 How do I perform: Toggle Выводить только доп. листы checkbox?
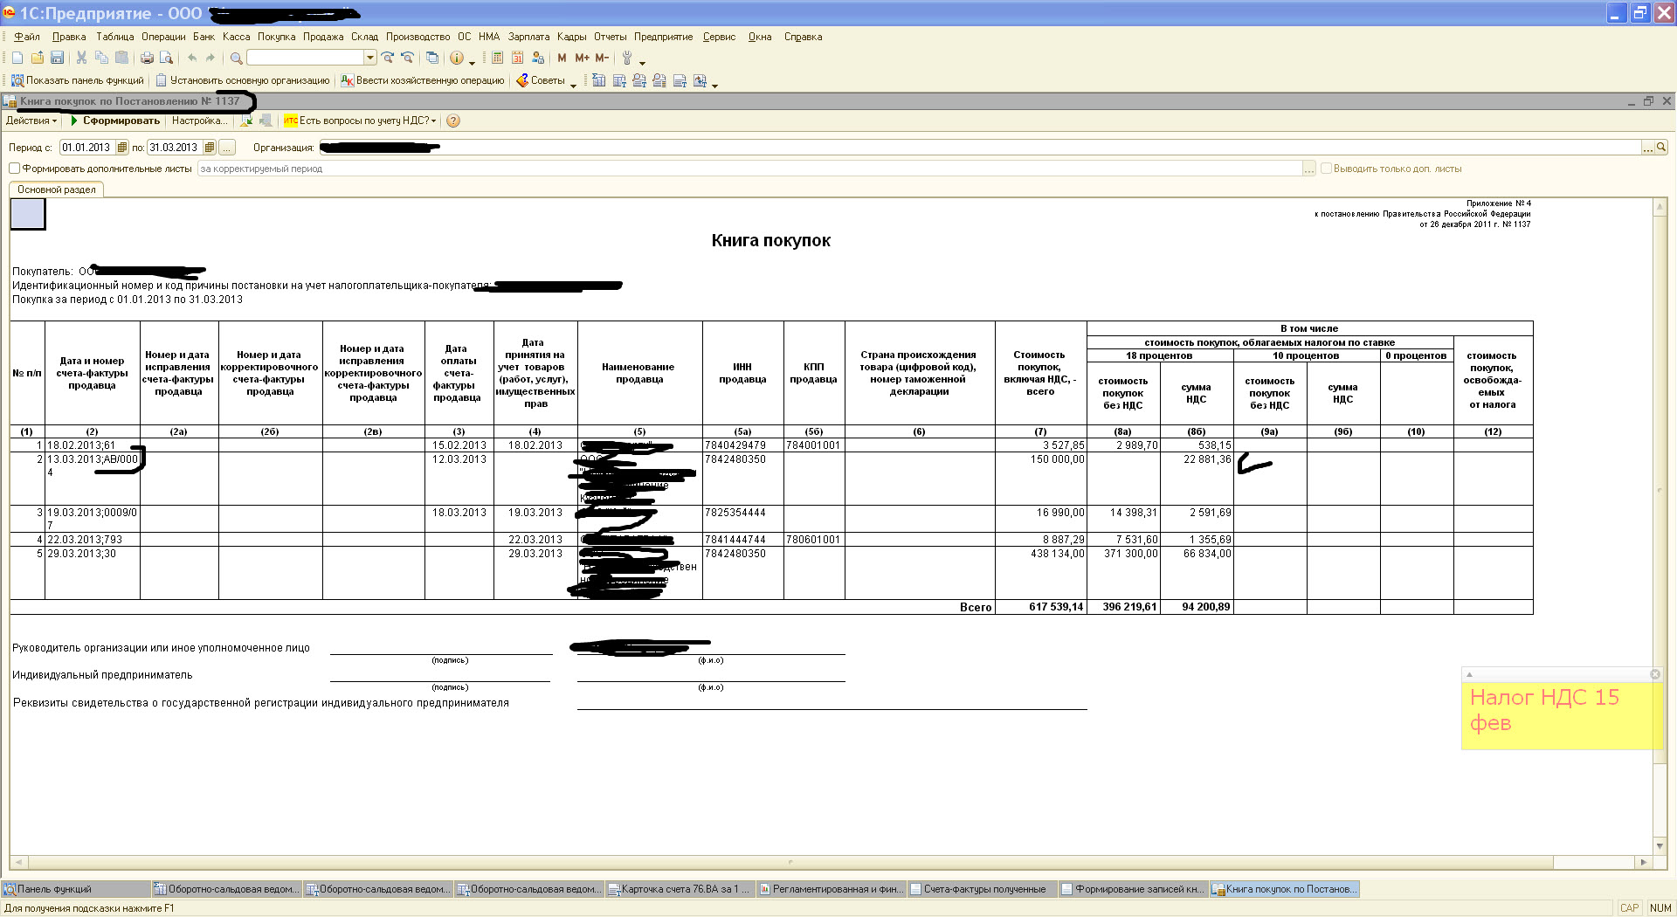(x=1326, y=169)
